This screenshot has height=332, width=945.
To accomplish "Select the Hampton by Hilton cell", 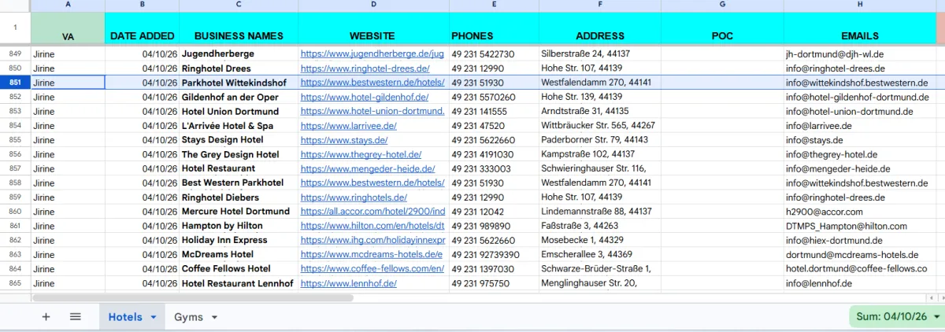I will pyautogui.click(x=239, y=226).
